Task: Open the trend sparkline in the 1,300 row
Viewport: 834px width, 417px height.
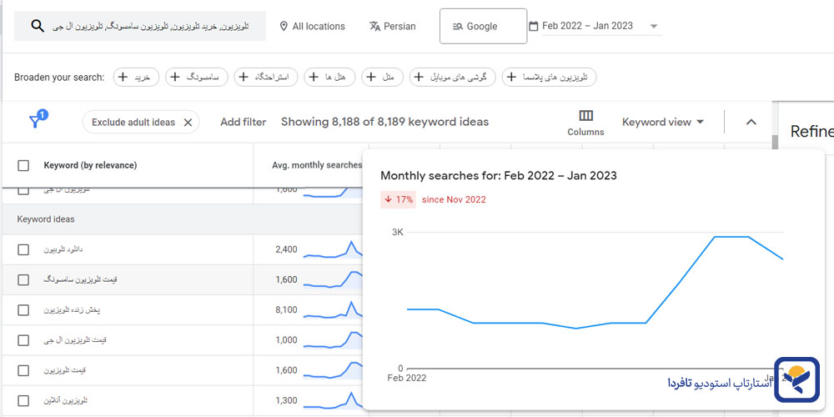Action: [333, 400]
